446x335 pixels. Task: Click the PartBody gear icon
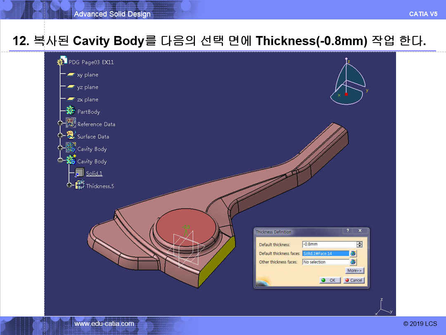coord(71,111)
